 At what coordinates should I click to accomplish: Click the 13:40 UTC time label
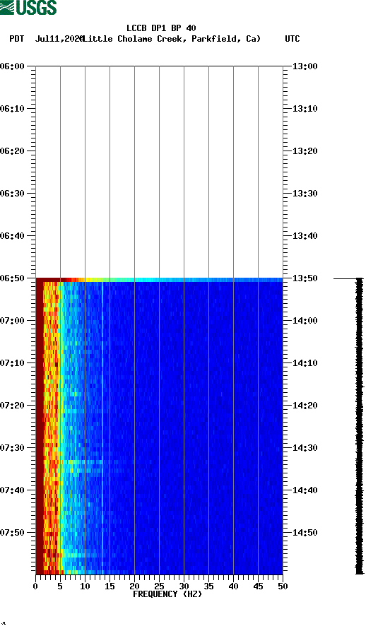[305, 236]
